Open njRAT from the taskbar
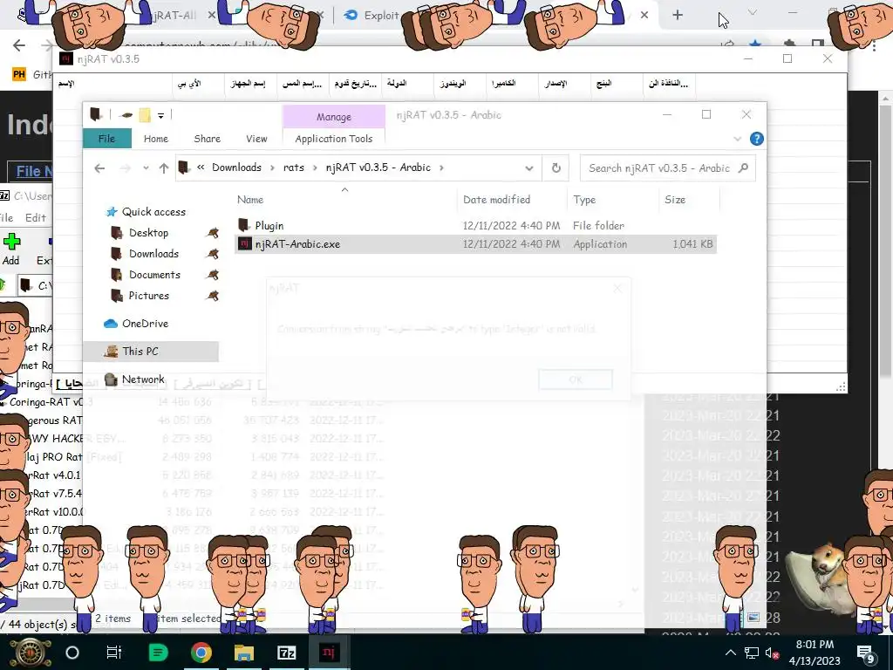The height and width of the screenshot is (670, 893). (329, 653)
